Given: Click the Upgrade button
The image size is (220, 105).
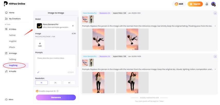Looking at the screenshot, I should [195, 4].
